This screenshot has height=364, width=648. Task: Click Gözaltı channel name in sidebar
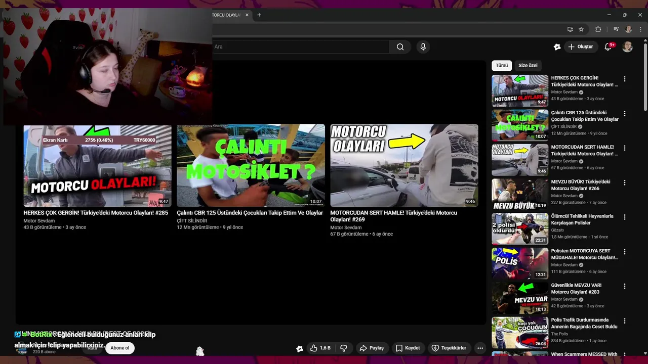click(x=557, y=230)
